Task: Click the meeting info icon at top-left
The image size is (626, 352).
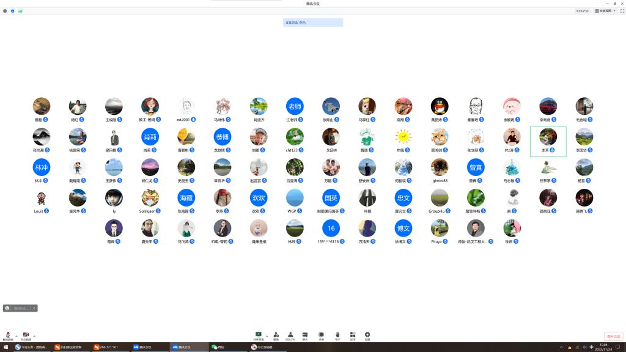Action: click(5, 11)
